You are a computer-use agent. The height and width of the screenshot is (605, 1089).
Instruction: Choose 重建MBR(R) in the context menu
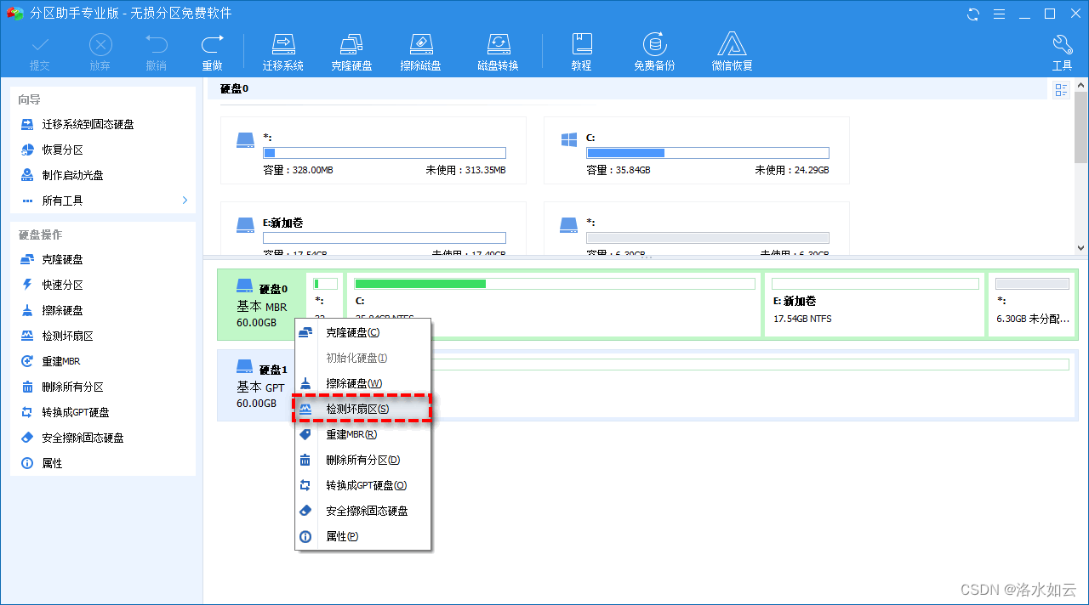click(x=363, y=434)
